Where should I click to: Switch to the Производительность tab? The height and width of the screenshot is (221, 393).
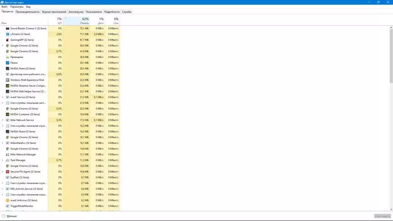[28, 12]
